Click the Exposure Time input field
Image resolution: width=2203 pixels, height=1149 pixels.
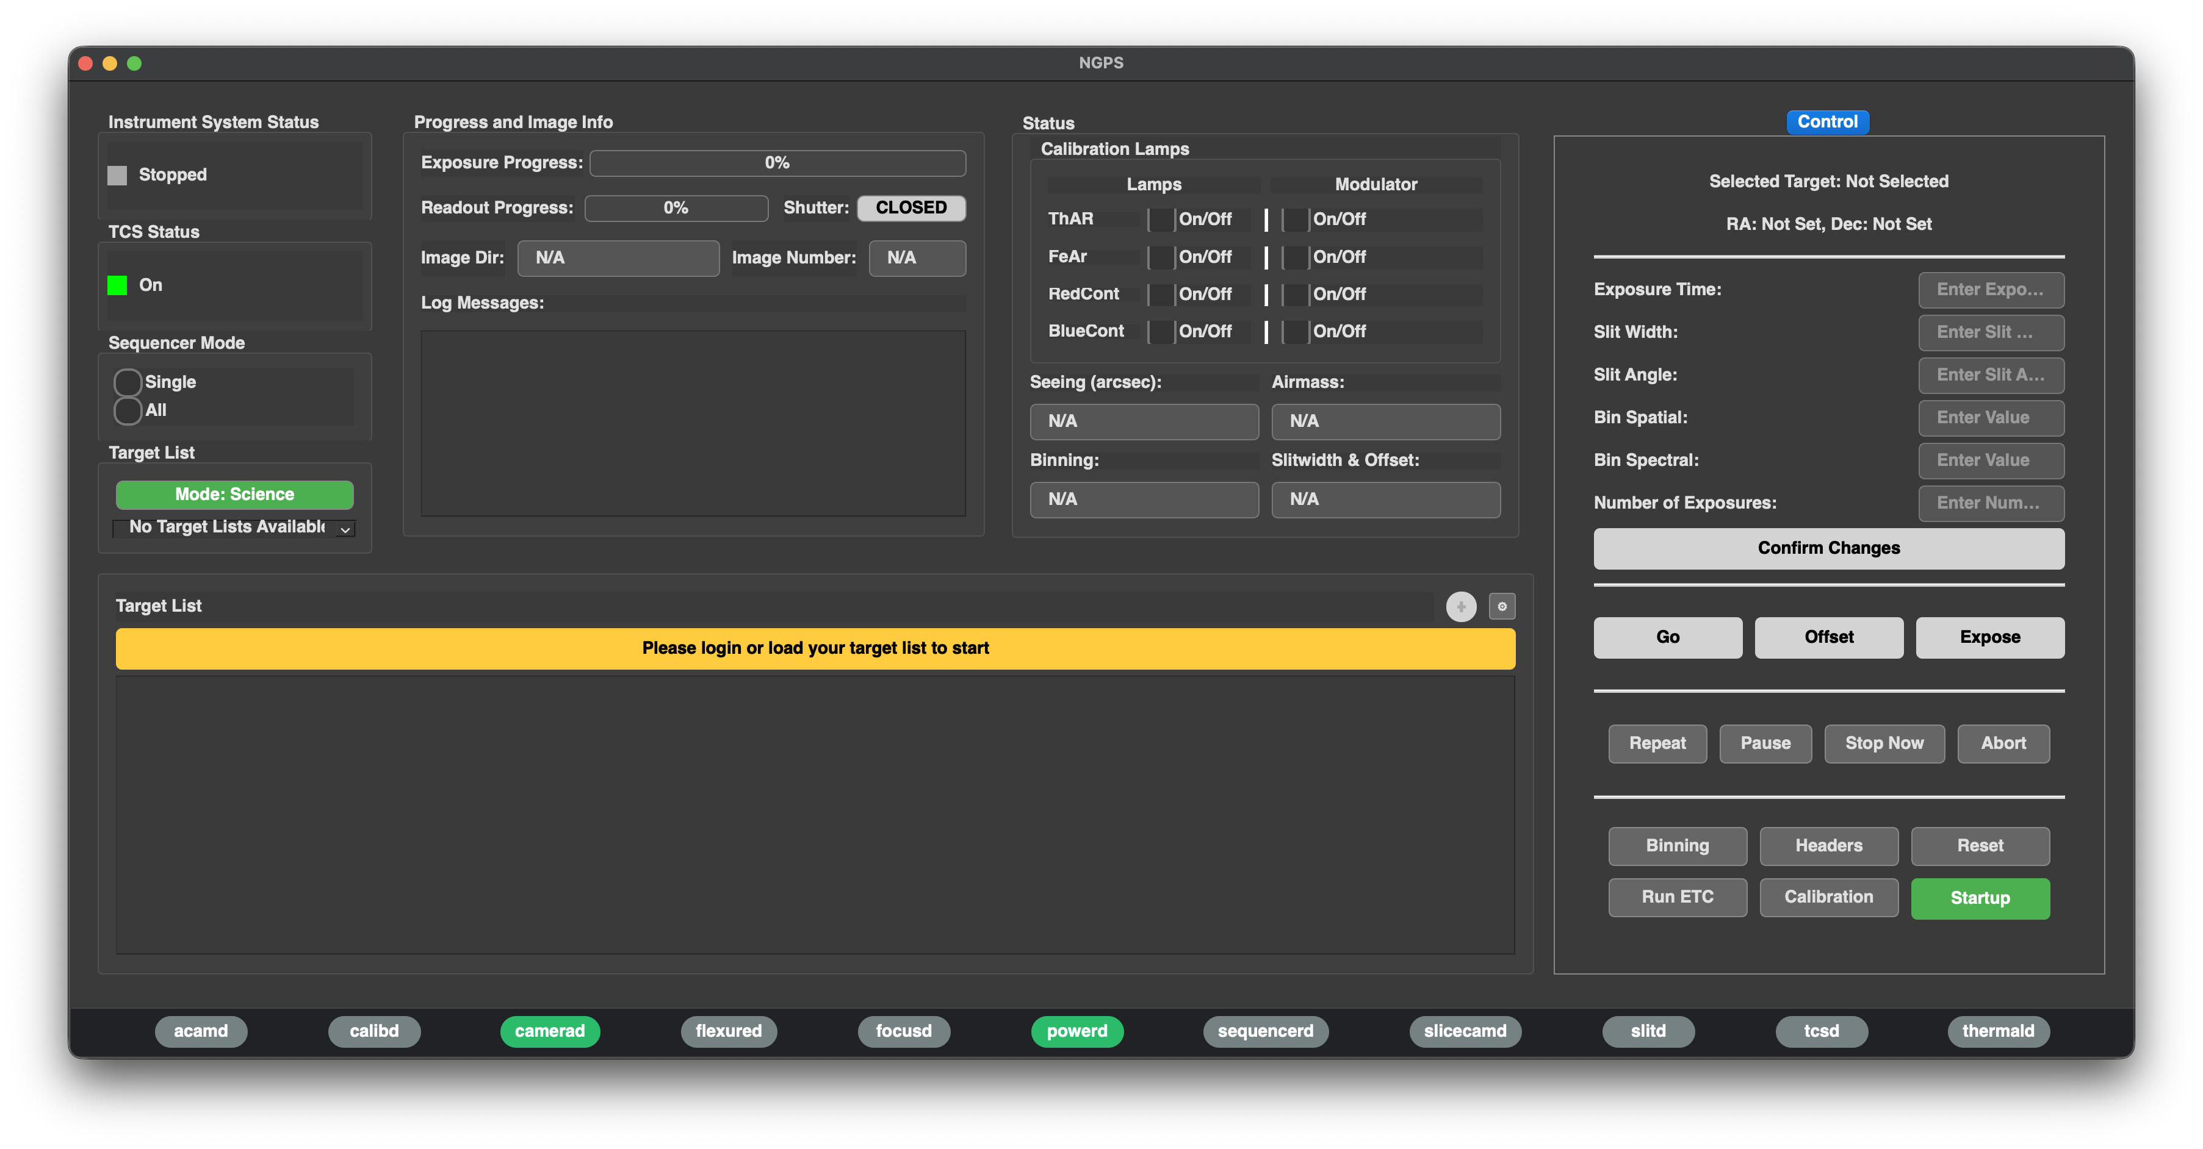point(1991,290)
